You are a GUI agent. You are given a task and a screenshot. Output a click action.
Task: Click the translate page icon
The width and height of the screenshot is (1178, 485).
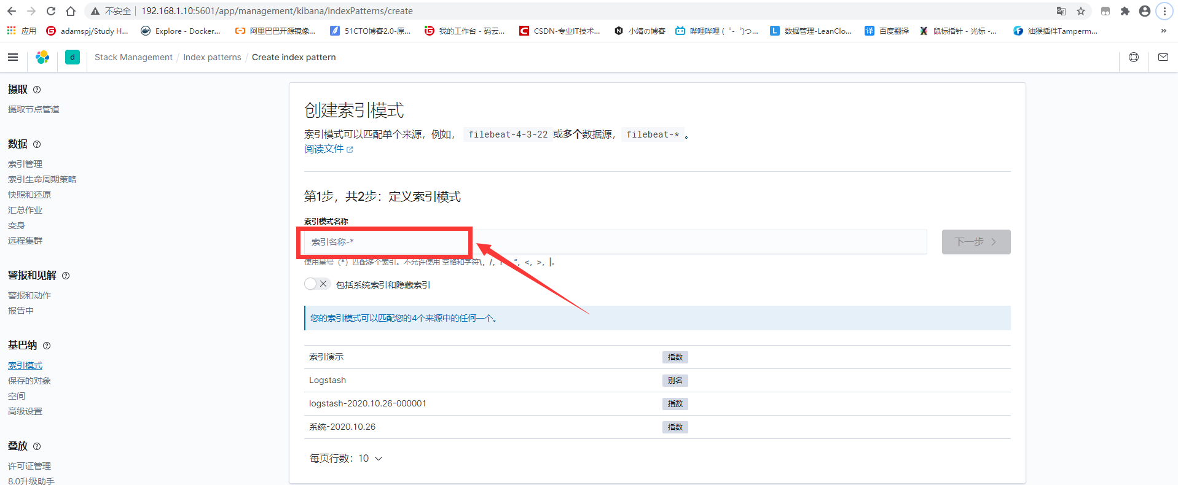(1061, 11)
